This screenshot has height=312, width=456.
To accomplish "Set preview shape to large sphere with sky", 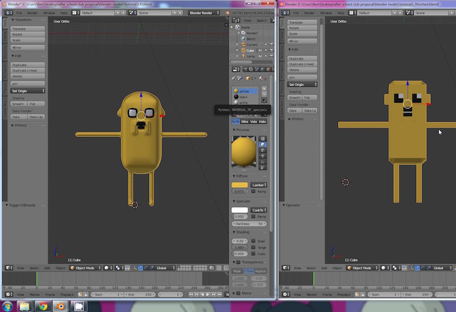I will pyautogui.click(x=263, y=168).
